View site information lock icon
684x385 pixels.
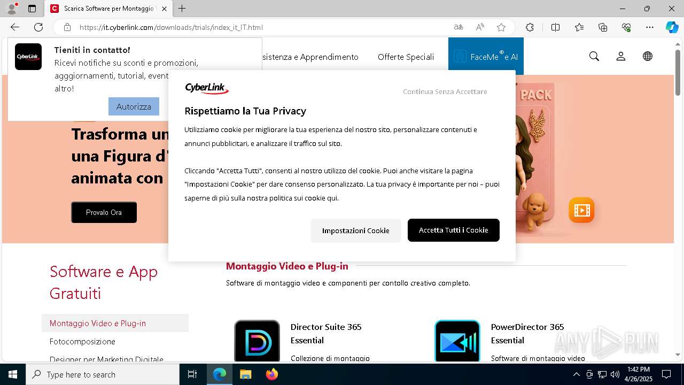tap(67, 27)
